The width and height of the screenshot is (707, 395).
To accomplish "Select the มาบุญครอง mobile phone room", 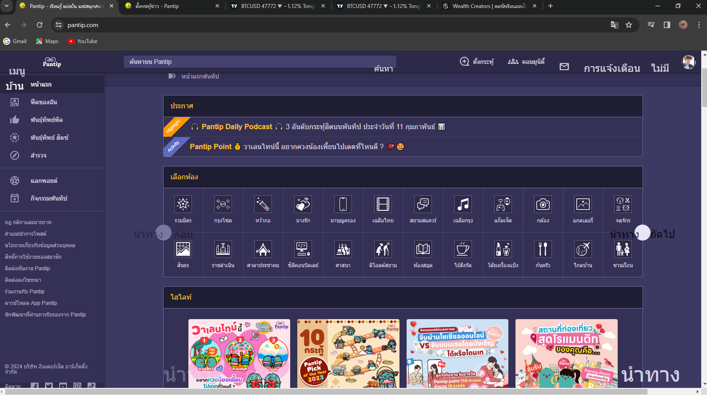I will (343, 205).
